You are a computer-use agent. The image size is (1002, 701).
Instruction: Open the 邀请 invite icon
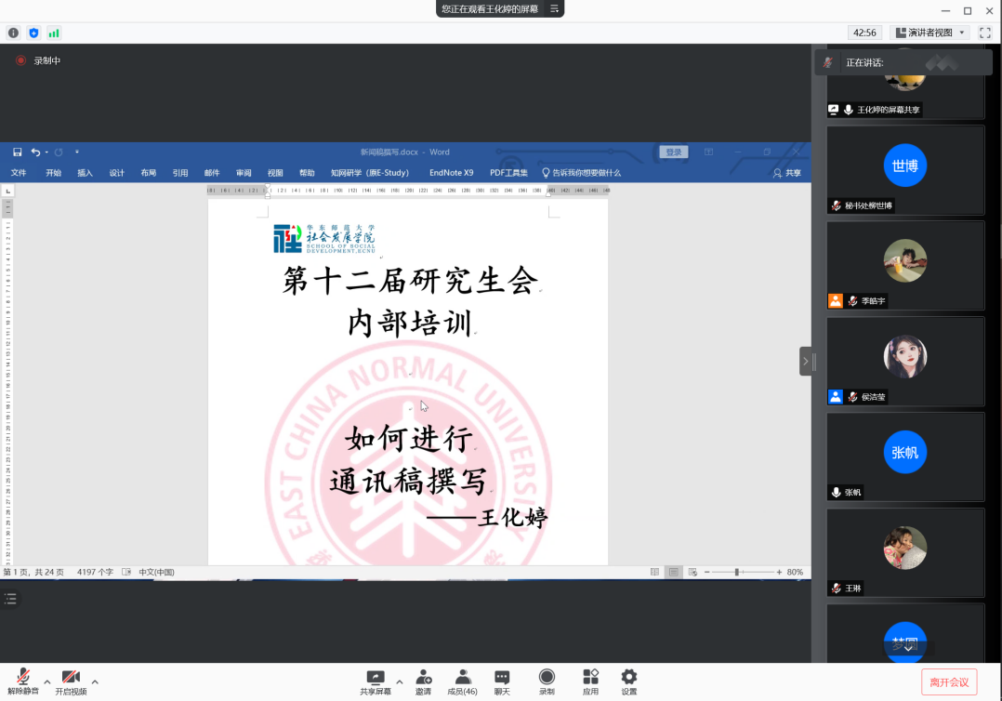click(x=423, y=681)
